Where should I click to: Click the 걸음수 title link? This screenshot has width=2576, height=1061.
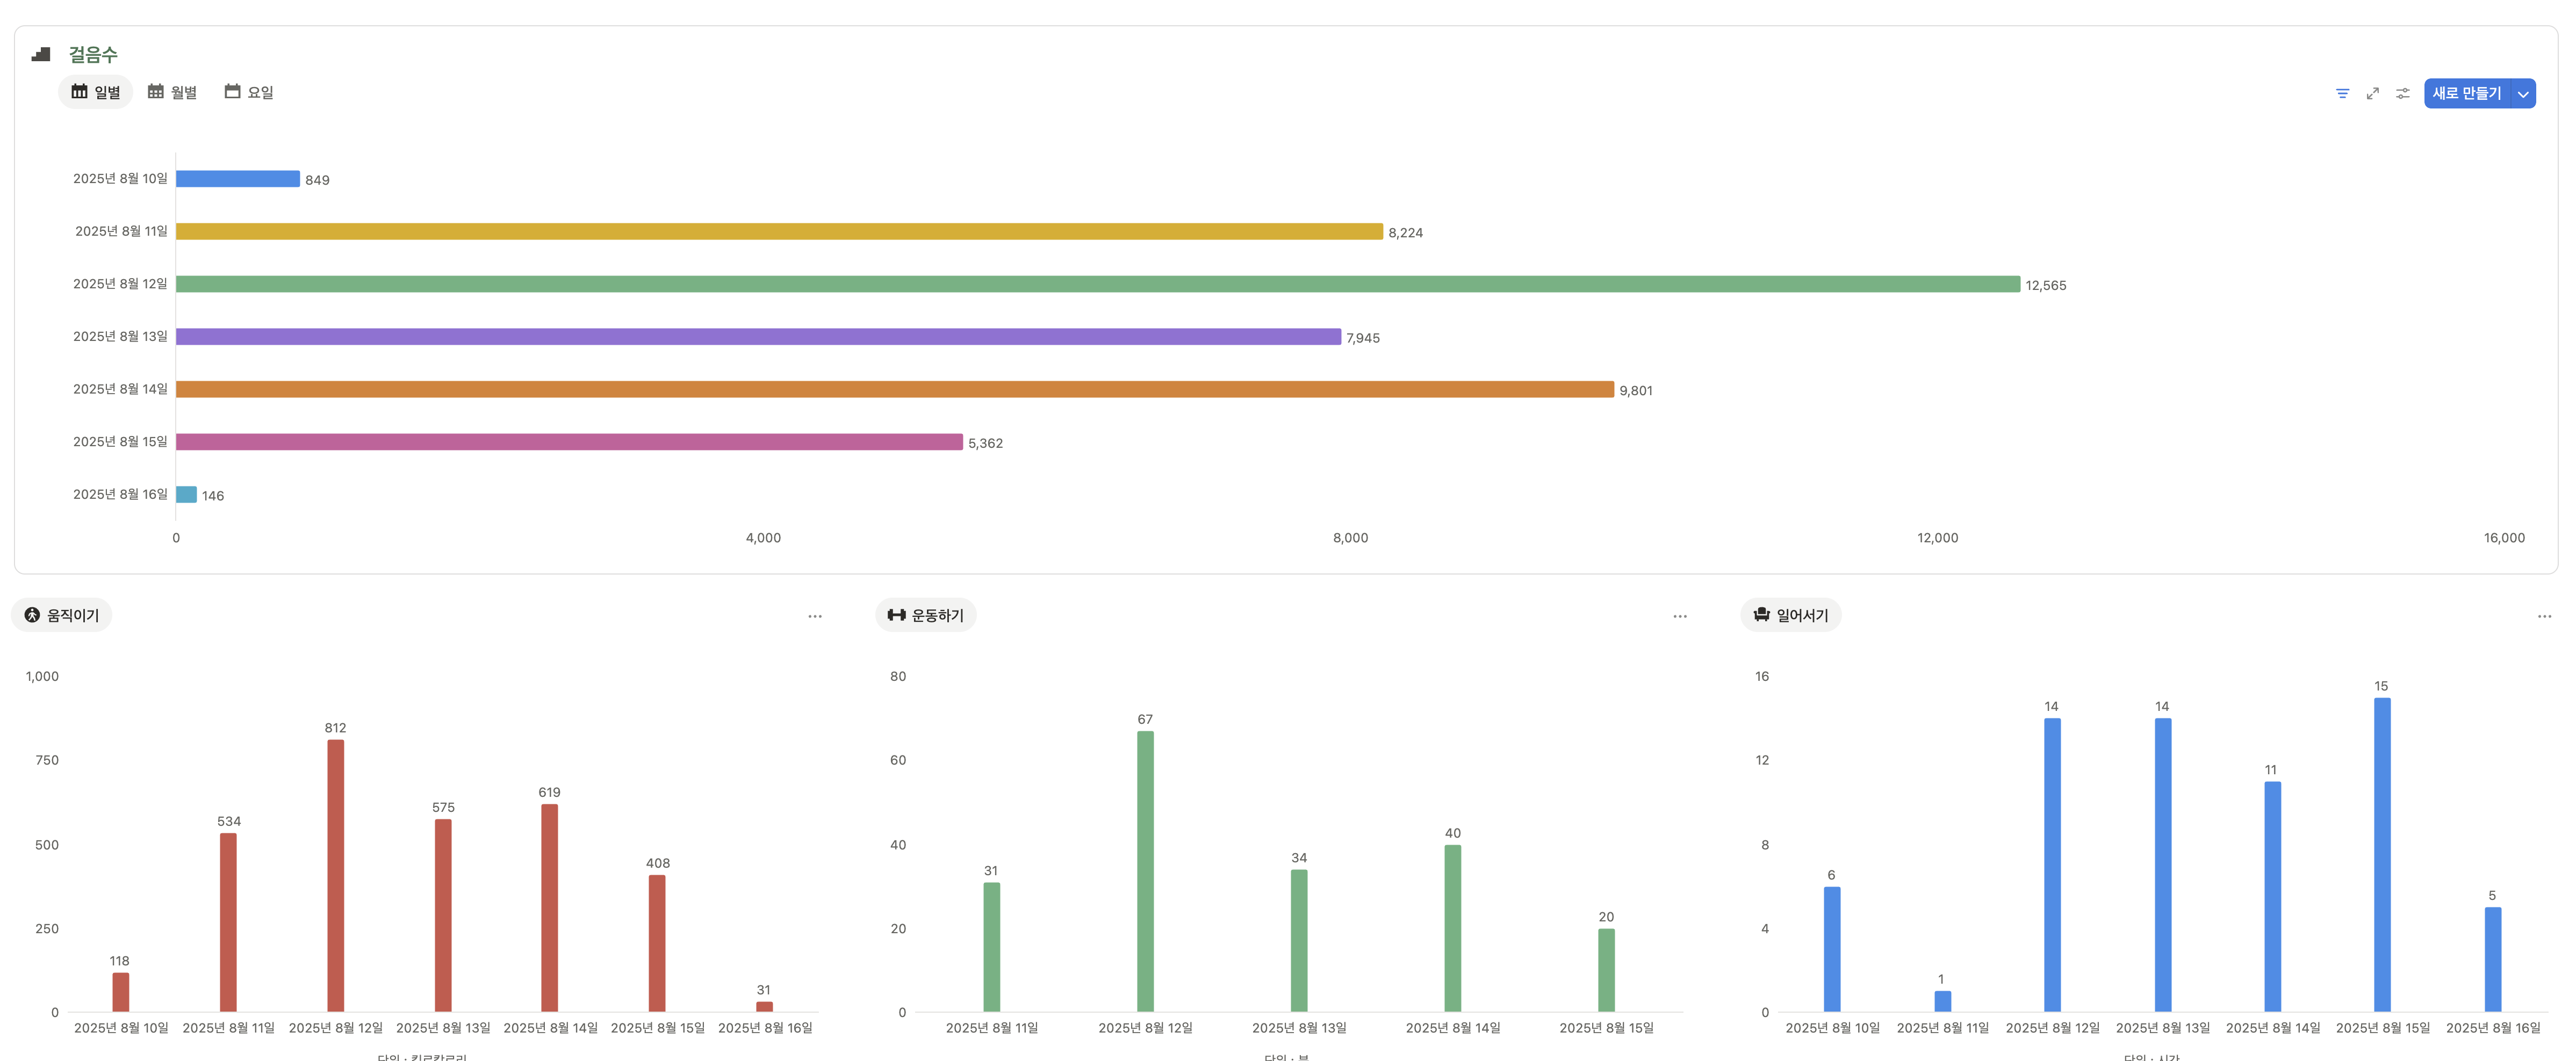[93, 54]
